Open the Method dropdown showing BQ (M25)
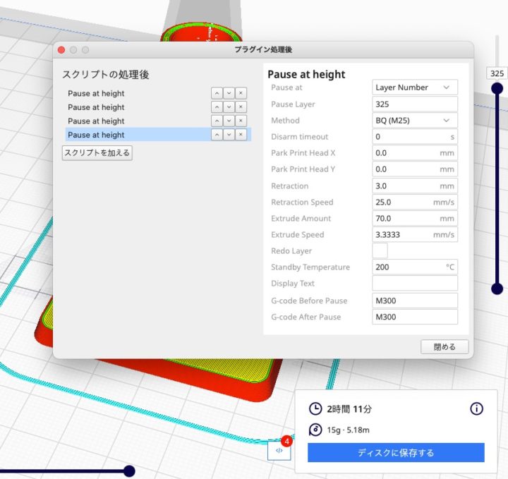This screenshot has height=479, width=508. (414, 121)
